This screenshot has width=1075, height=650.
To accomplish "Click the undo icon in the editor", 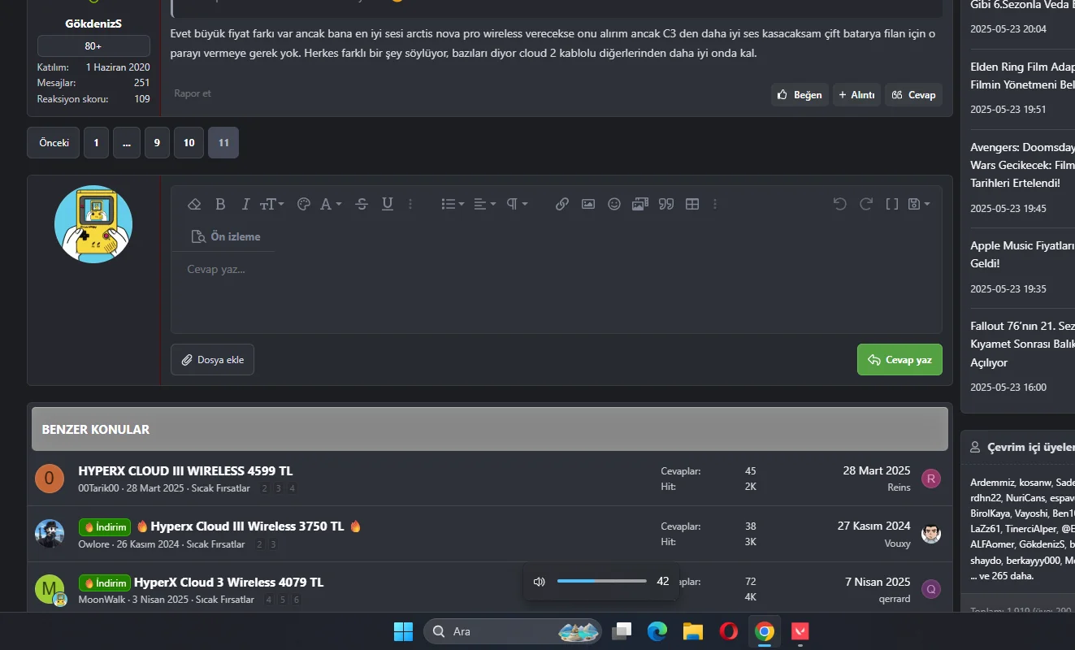I will [840, 204].
